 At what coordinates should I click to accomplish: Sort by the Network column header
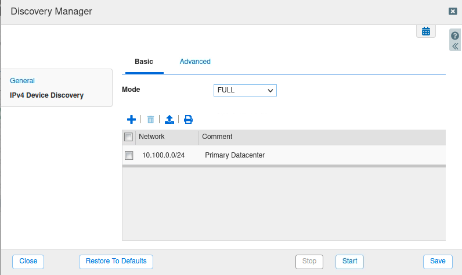[x=152, y=137]
